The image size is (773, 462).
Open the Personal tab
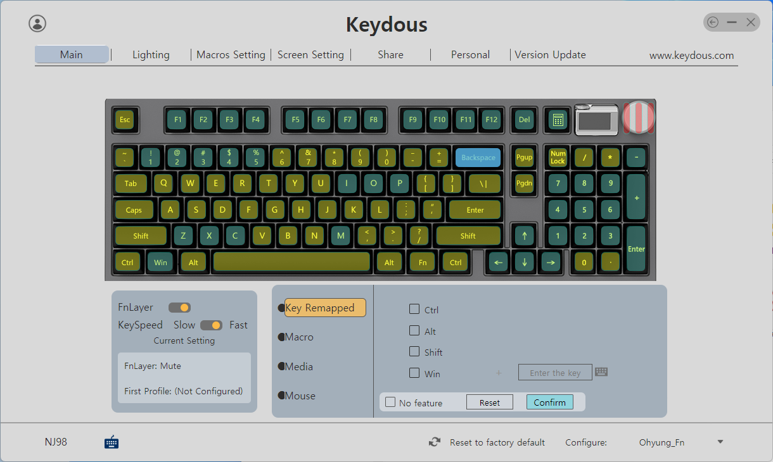click(470, 54)
